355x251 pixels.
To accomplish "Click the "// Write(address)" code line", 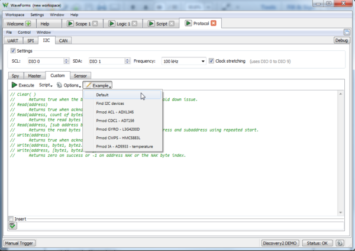I will [30, 135].
